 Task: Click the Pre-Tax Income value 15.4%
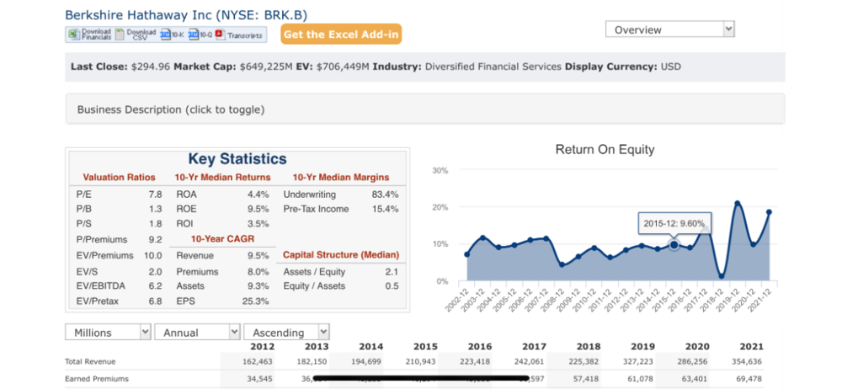pos(386,209)
